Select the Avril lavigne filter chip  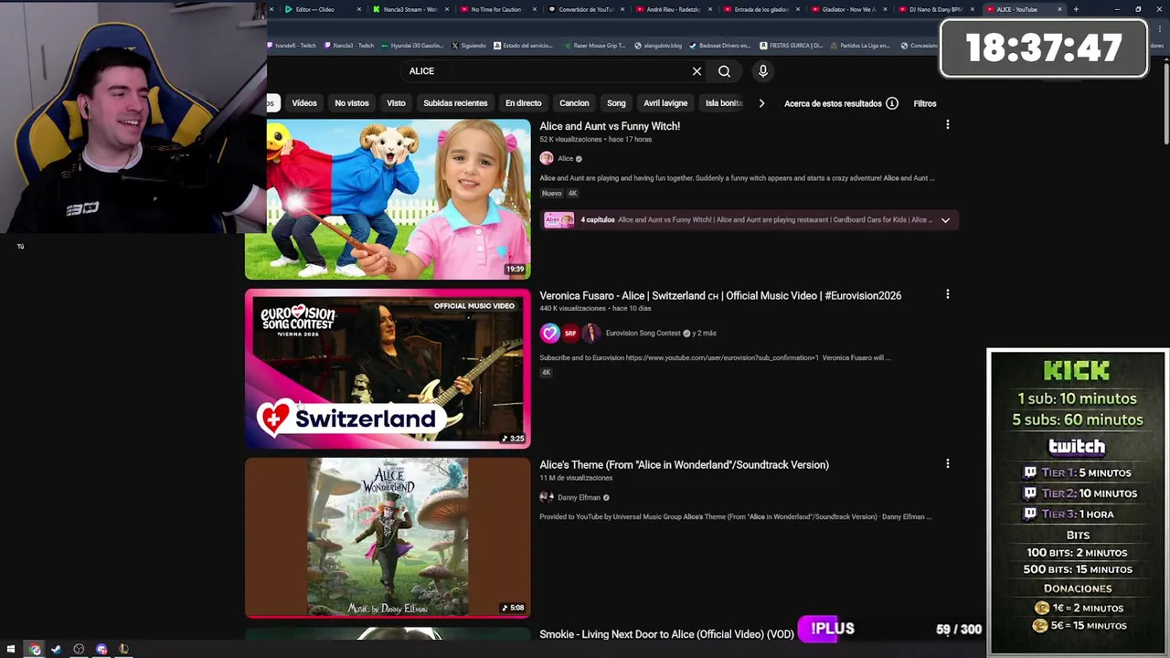pyautogui.click(x=665, y=103)
